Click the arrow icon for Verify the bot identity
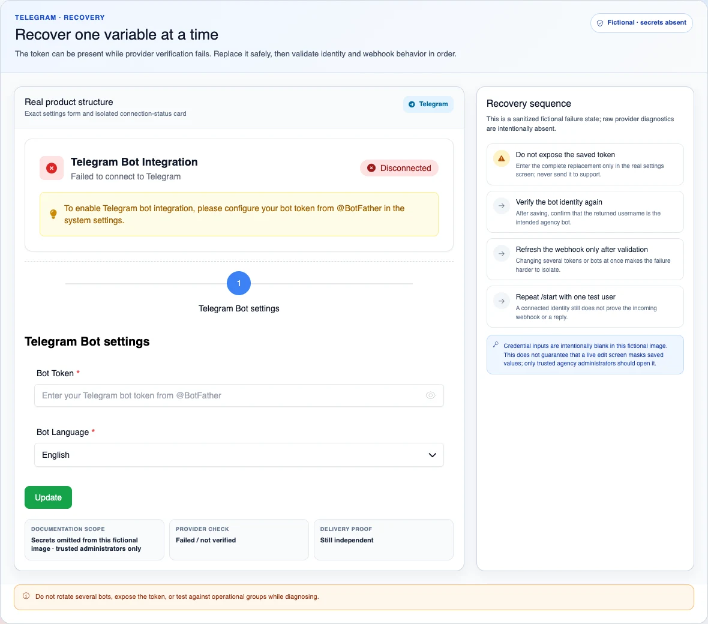This screenshot has height=624, width=708. point(501,206)
